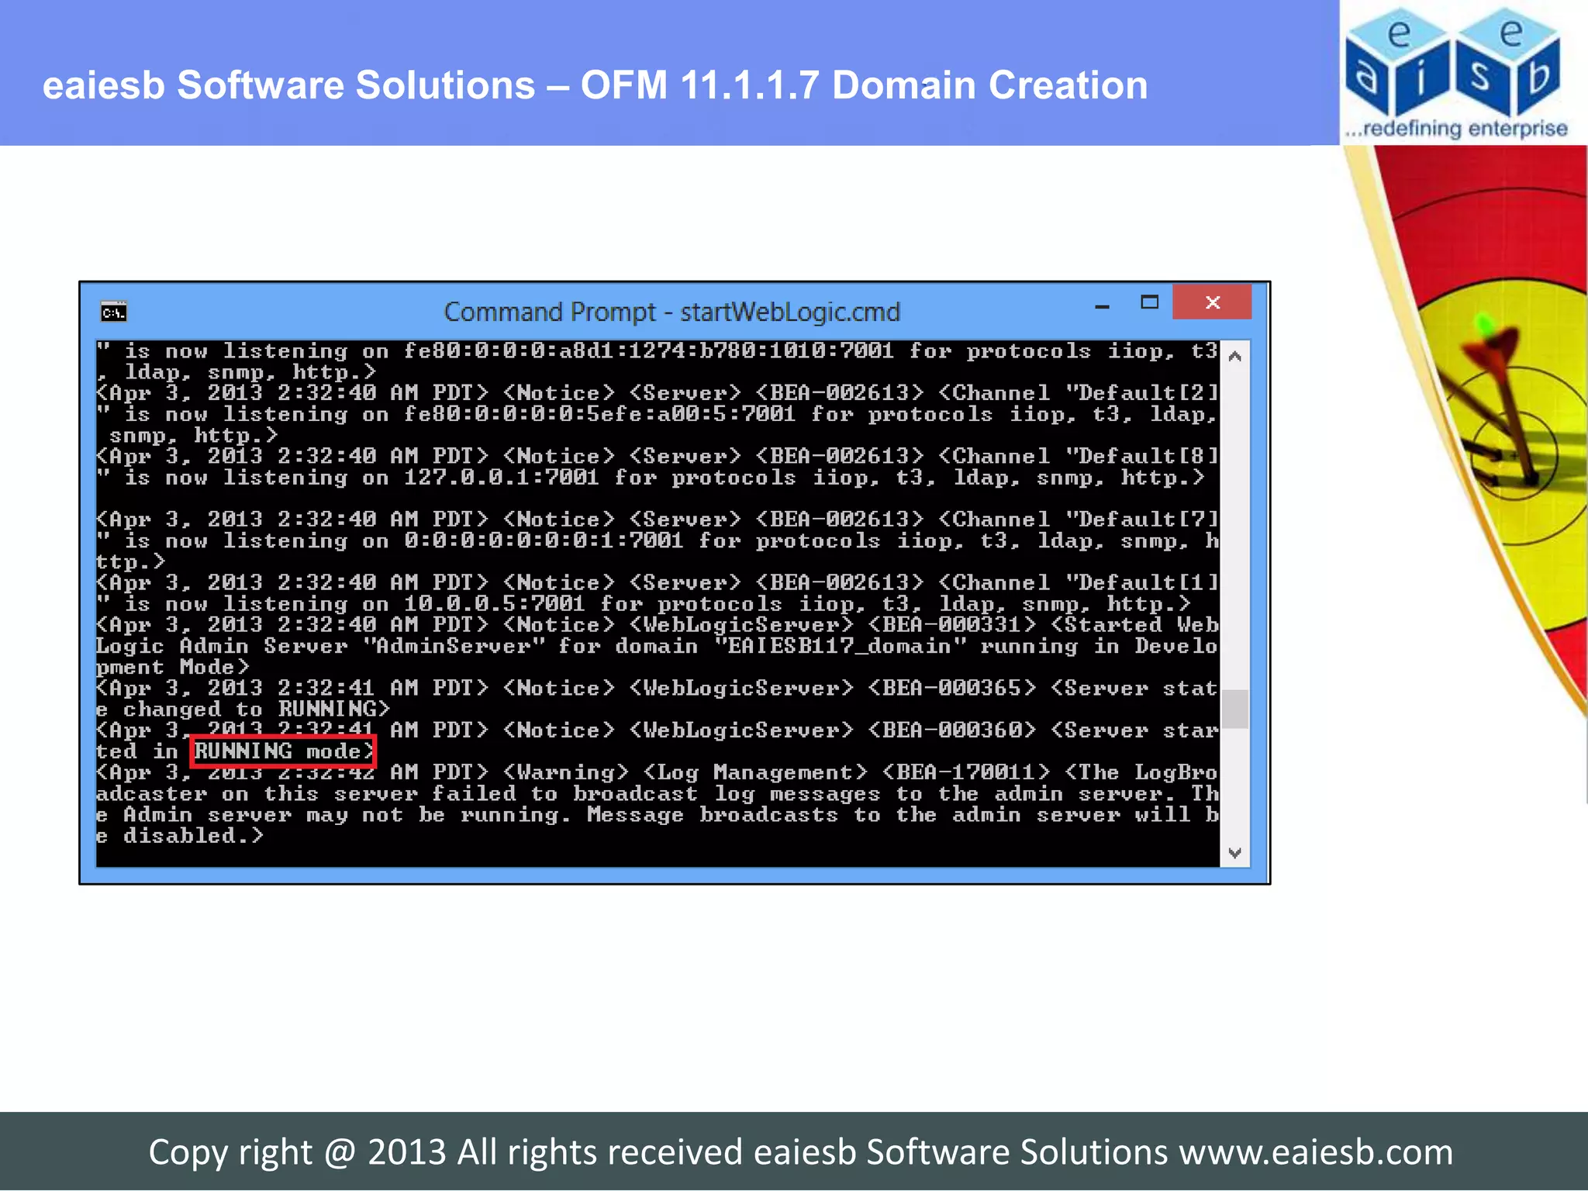Click the 'Default[8]' channel name text

[x=1149, y=456]
